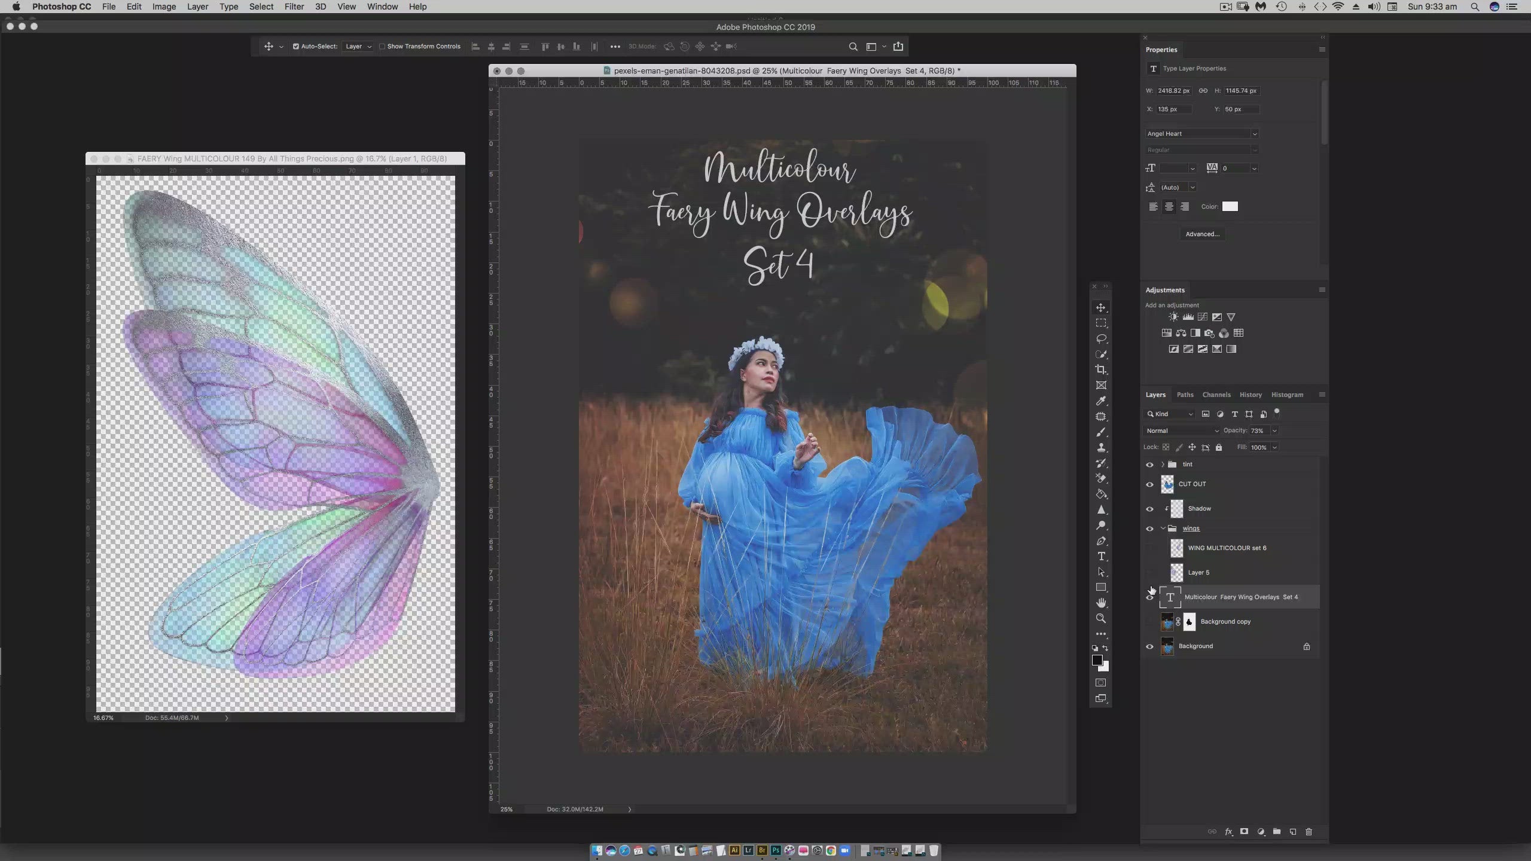
Task: Click the Delete layer trash icon
Action: pos(1309,832)
